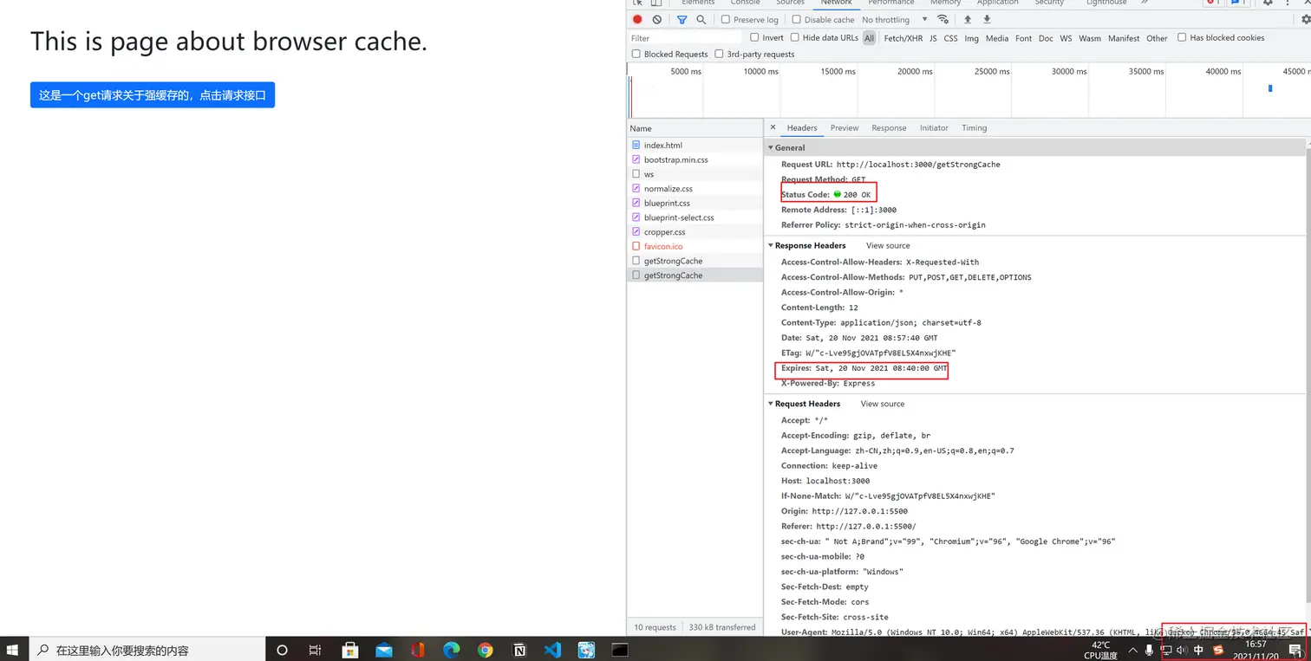Switch to Initiator tab

934,127
